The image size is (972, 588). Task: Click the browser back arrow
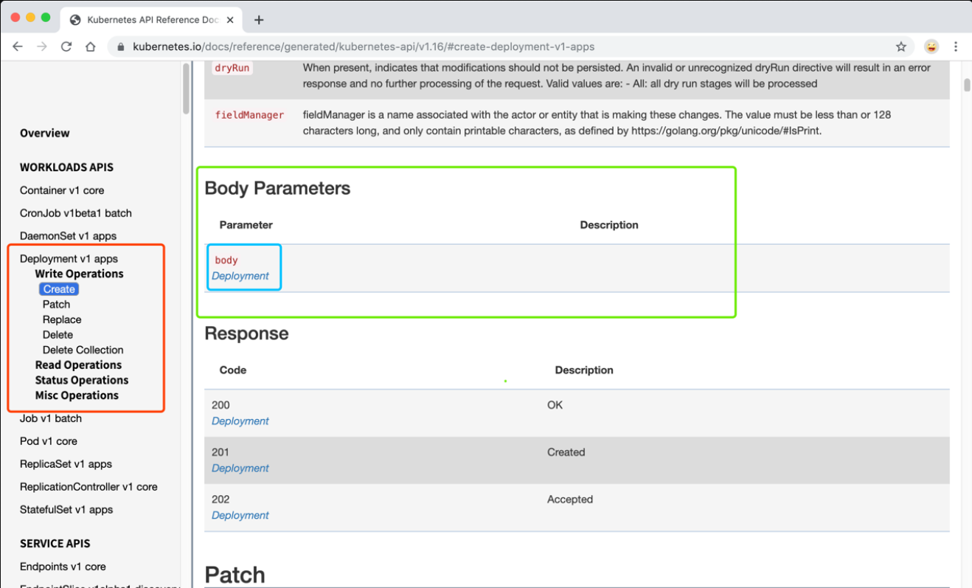coord(18,46)
